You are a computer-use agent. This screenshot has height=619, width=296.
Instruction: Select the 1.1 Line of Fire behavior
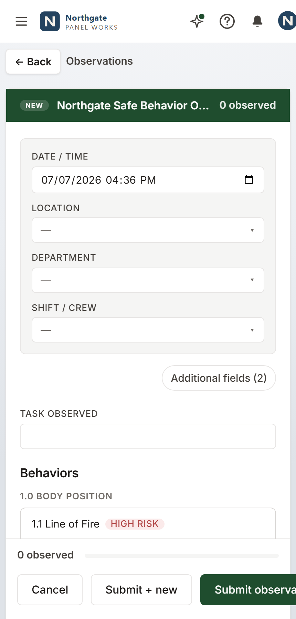click(148, 523)
